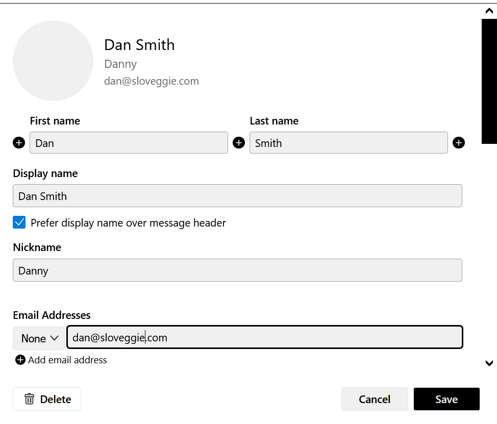Viewport: 497px width, 424px height.
Task: Click the plus icon right of Last name
Action: [459, 142]
